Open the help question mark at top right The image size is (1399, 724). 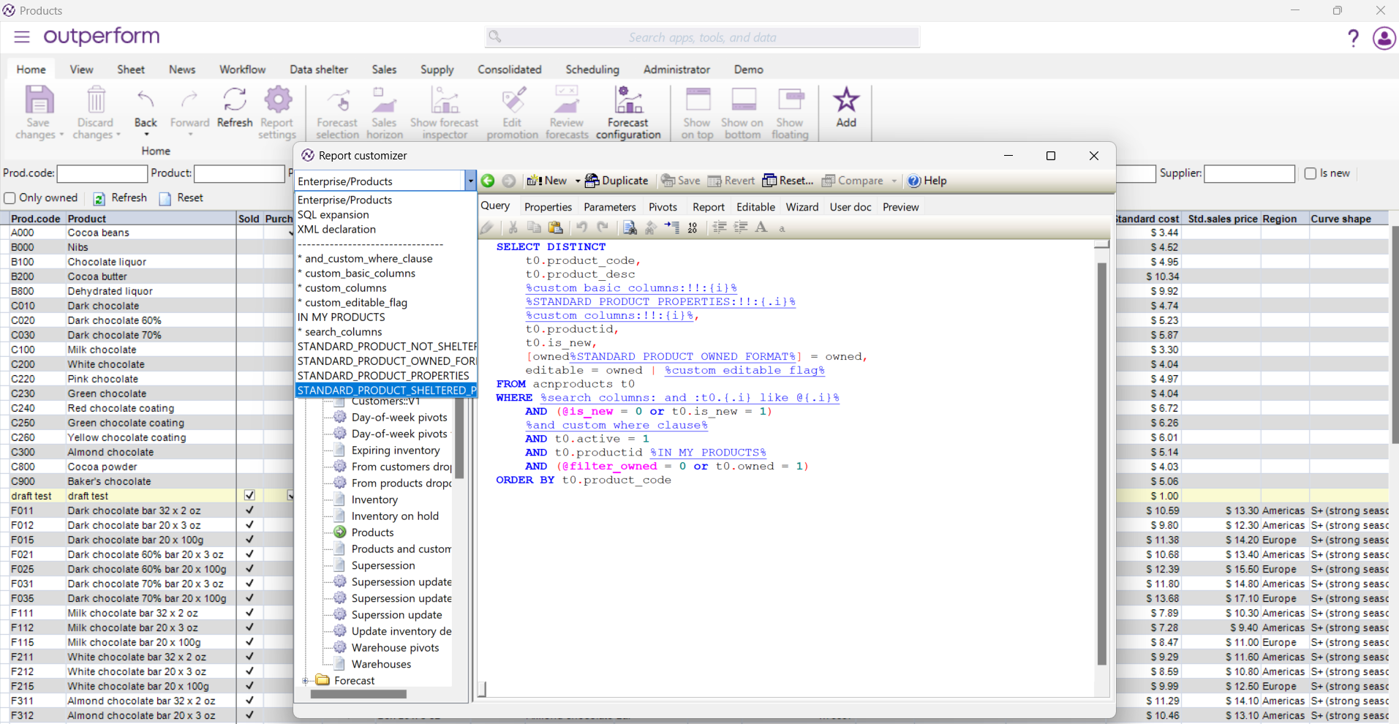point(1354,38)
